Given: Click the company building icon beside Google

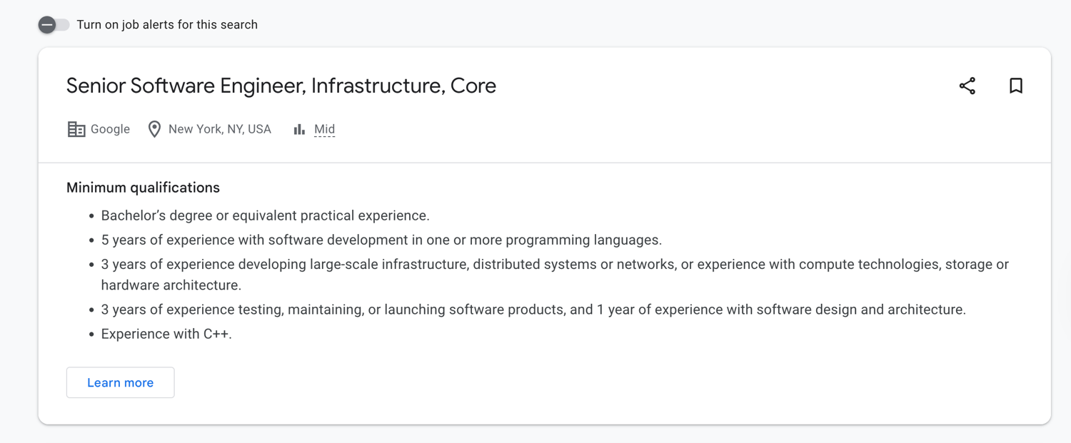Looking at the screenshot, I should (x=76, y=128).
